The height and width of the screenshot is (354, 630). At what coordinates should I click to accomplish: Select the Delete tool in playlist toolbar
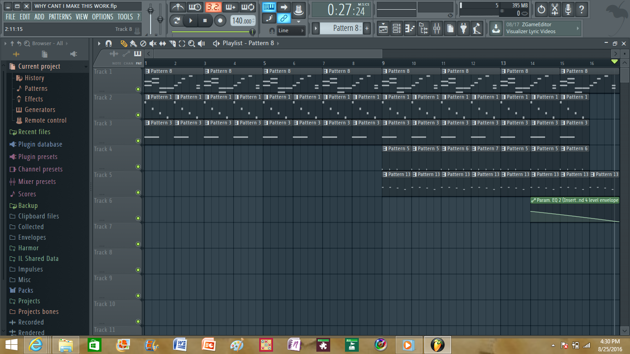pyautogui.click(x=143, y=43)
